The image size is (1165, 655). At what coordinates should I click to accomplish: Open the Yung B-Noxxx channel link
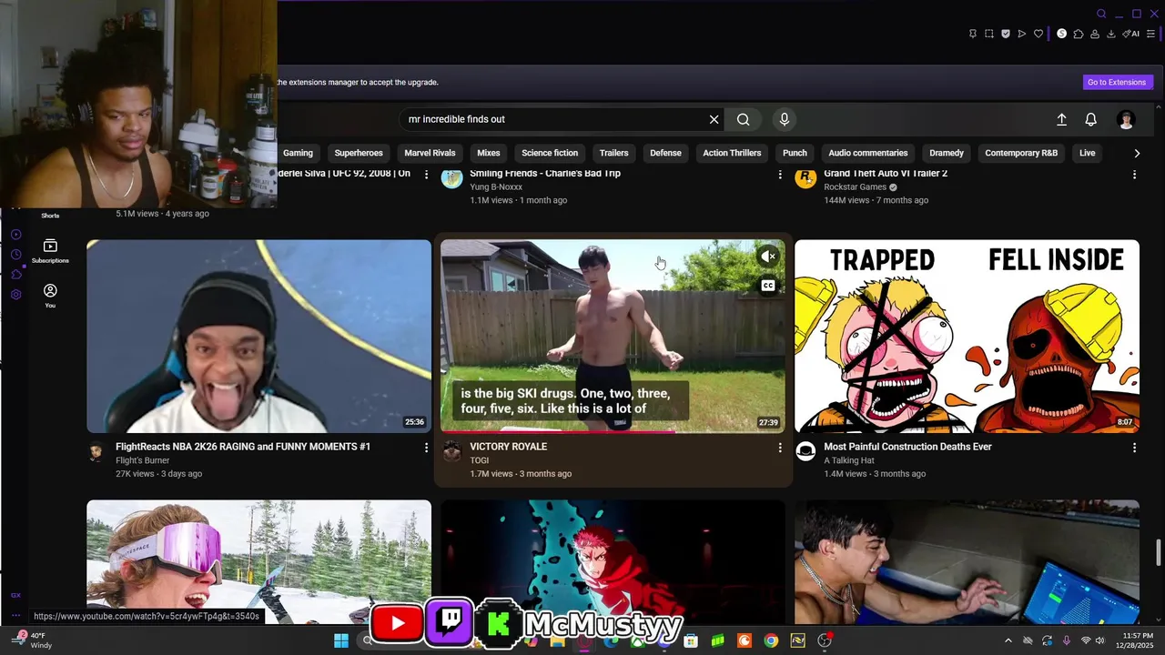[x=496, y=186]
